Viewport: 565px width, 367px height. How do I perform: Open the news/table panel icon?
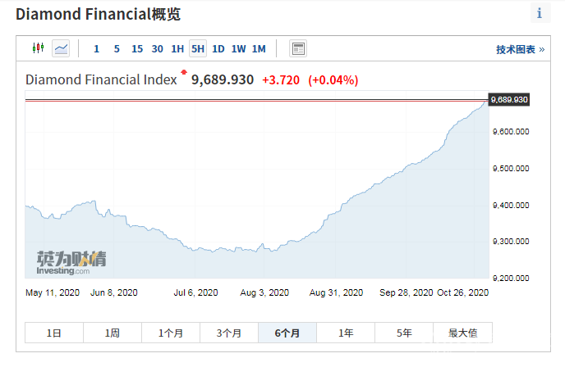click(x=298, y=48)
